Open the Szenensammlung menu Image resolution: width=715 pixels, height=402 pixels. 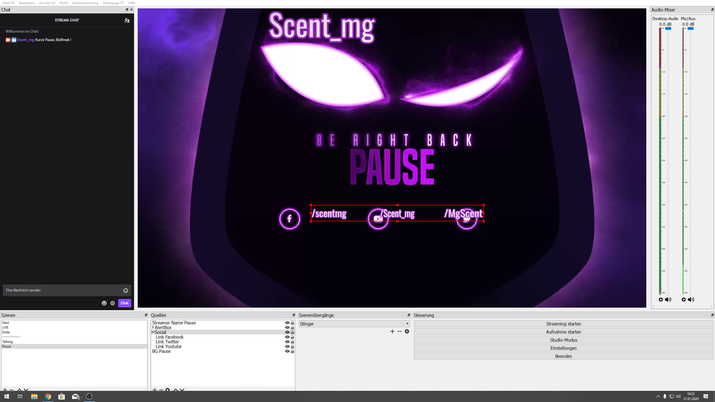click(x=85, y=3)
